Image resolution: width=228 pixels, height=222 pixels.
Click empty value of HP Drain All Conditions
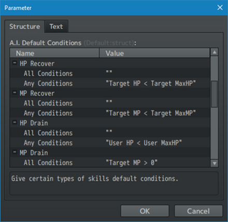pyautogui.click(x=109, y=131)
